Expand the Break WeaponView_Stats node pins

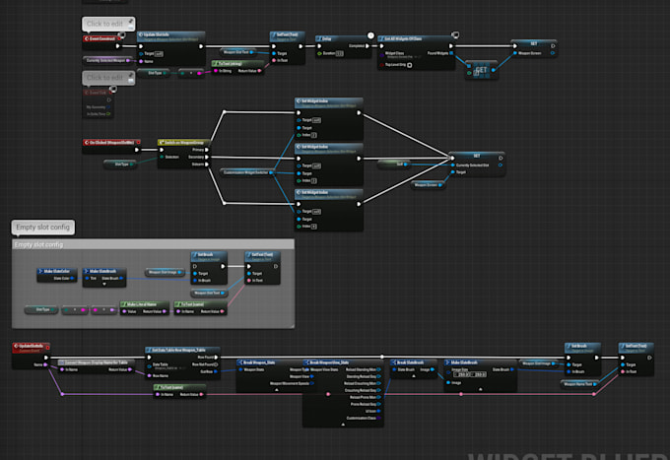pyautogui.click(x=343, y=425)
